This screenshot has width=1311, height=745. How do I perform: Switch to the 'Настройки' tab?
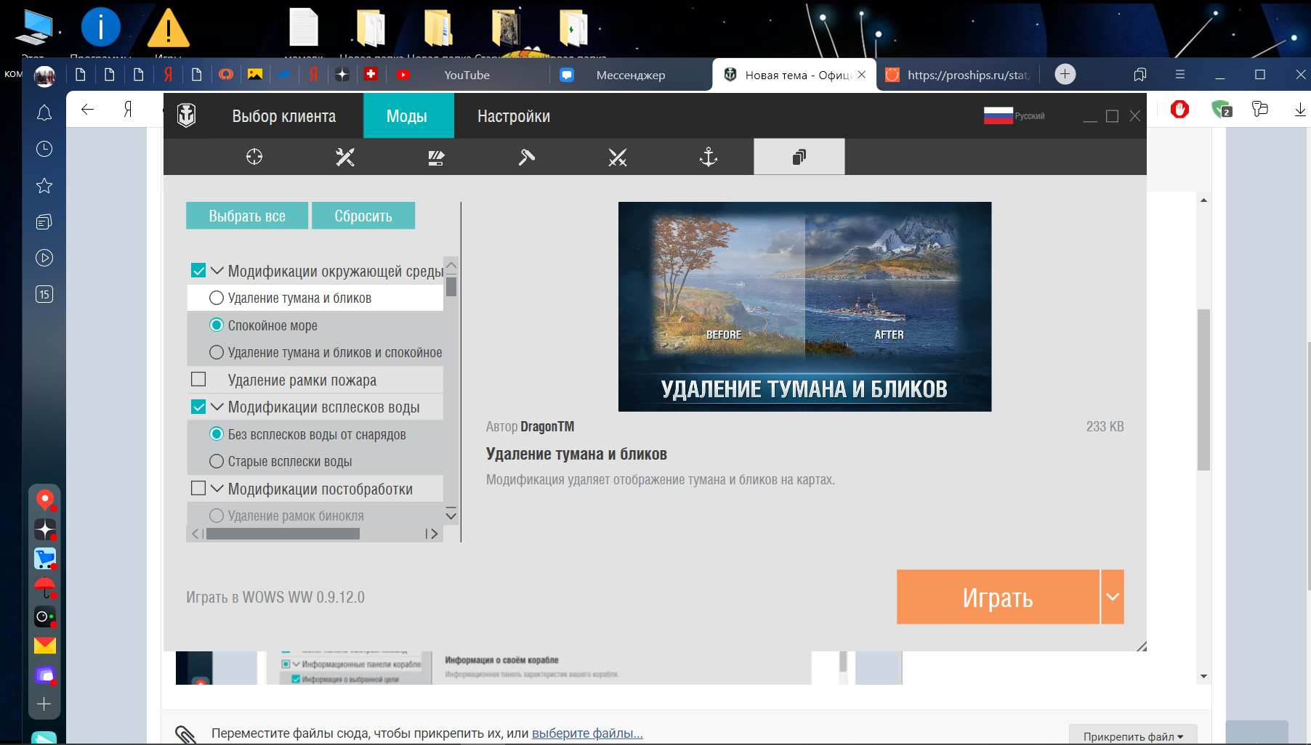[x=514, y=116]
